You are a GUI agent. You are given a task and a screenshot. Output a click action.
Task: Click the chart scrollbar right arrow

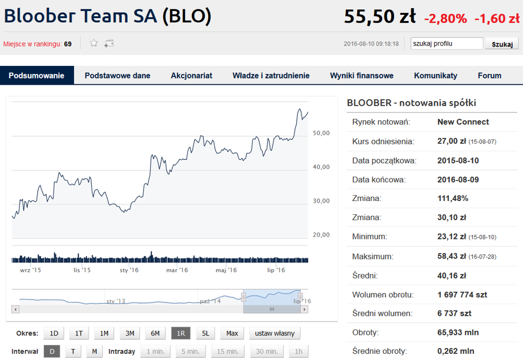(305, 309)
